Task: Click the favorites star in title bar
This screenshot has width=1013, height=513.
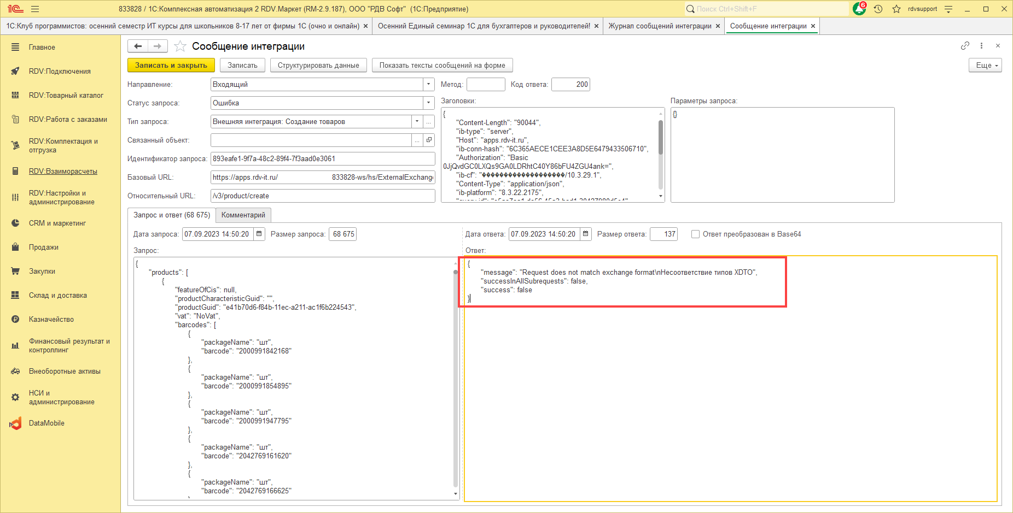Action: click(896, 9)
